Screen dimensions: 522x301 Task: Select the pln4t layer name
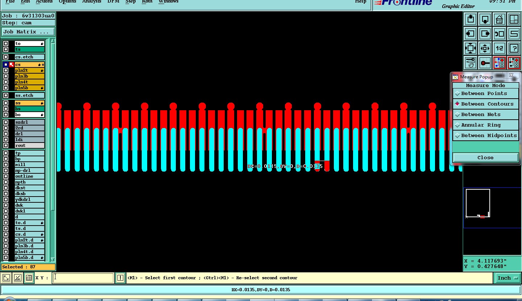(30, 82)
